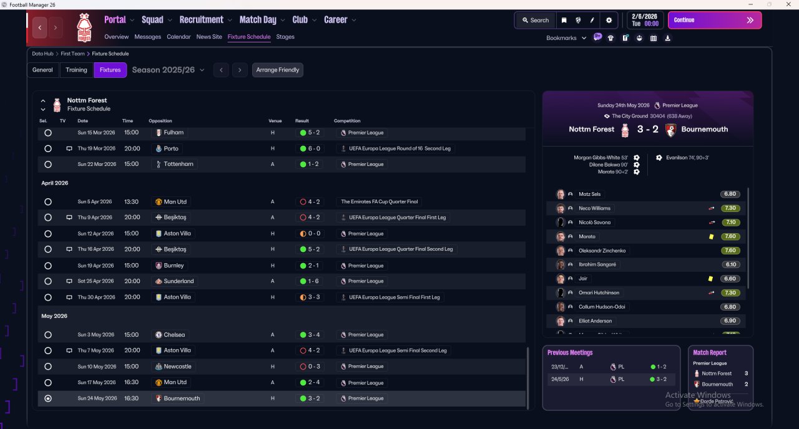The width and height of the screenshot is (799, 429).
Task: Select the radio button for the Sunderland fixture
Action: click(48, 281)
